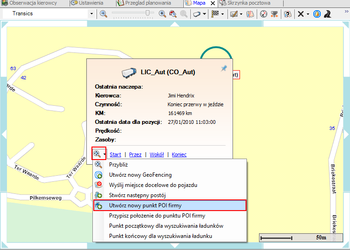Click the winding road icon
This screenshot has width=350, height=250.
click(x=328, y=14)
